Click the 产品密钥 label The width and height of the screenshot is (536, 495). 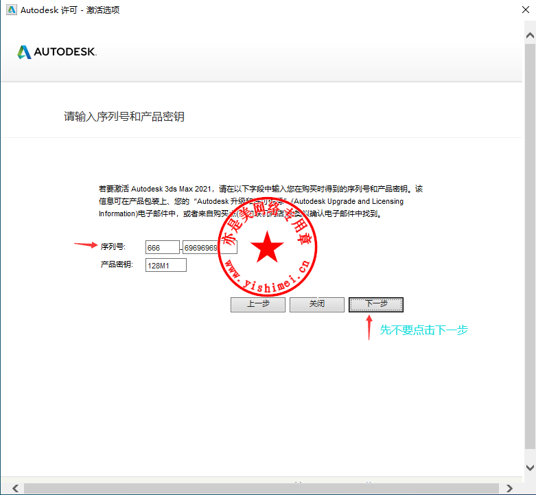coord(117,264)
